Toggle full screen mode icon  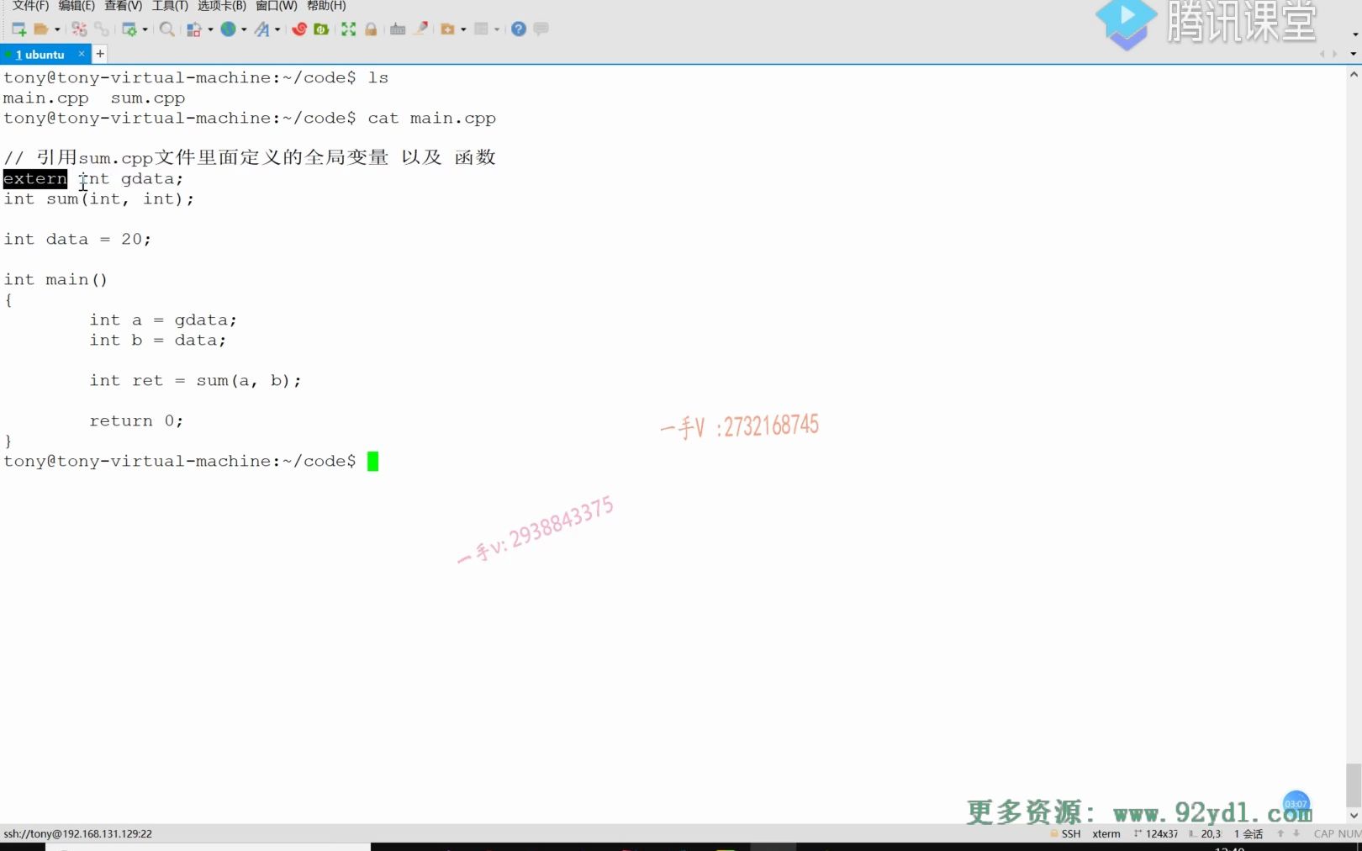[x=347, y=29]
